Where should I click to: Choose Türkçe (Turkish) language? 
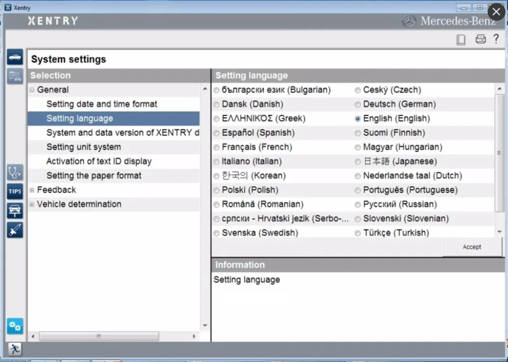(x=358, y=233)
